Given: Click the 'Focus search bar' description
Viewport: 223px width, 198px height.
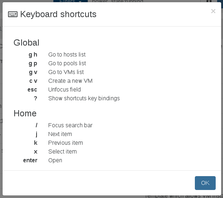Looking at the screenshot, I should (70, 125).
